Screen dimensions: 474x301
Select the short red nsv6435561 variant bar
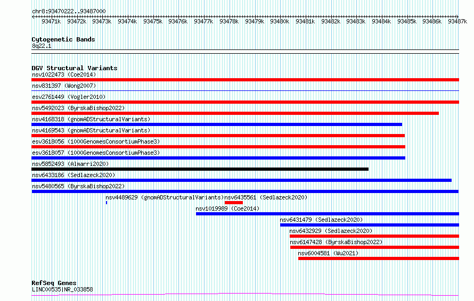(234, 203)
